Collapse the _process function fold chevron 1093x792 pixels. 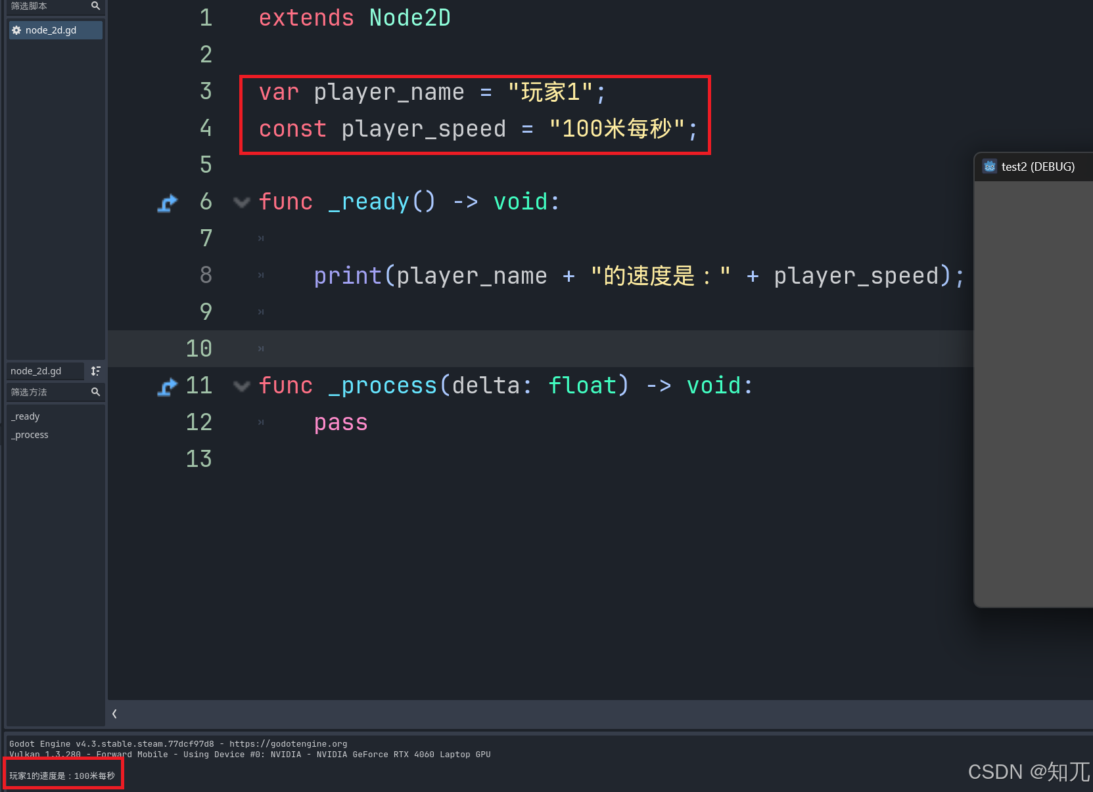click(241, 386)
